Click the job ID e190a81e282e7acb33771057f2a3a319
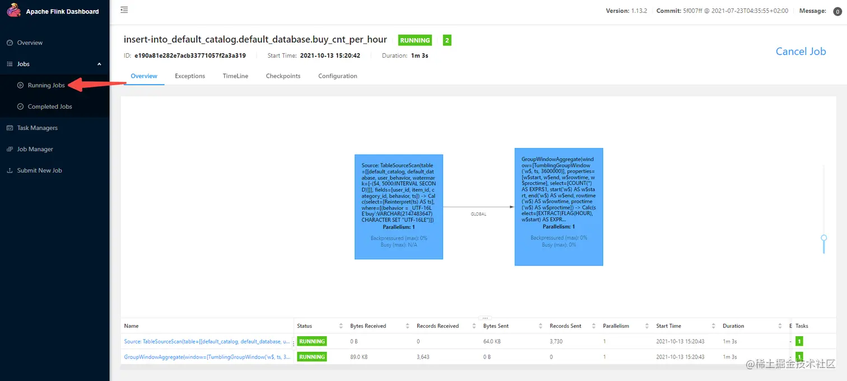 point(190,55)
